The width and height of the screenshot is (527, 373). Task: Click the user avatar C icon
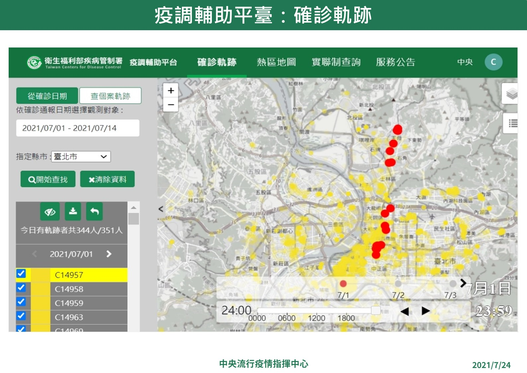pos(493,62)
